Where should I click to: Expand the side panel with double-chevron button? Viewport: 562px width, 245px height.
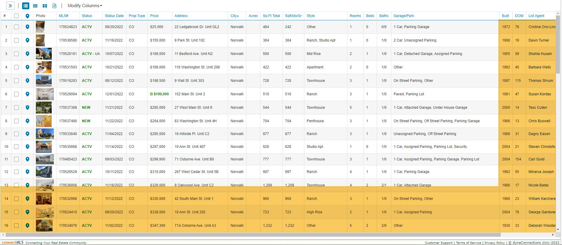tap(10, 6)
